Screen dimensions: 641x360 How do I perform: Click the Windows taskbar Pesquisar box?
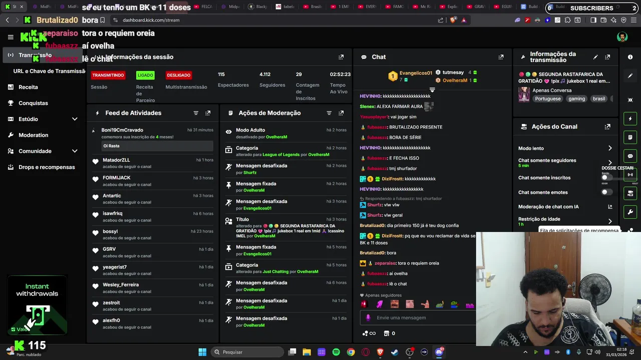pyautogui.click(x=247, y=352)
